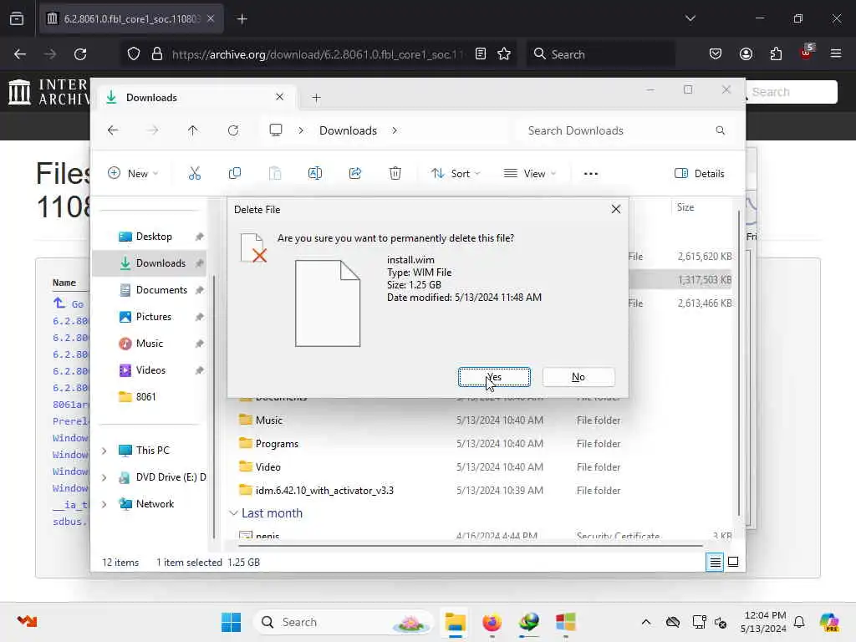The image size is (856, 642).
Task: Click the Firefox address bar URL
Action: [317, 54]
